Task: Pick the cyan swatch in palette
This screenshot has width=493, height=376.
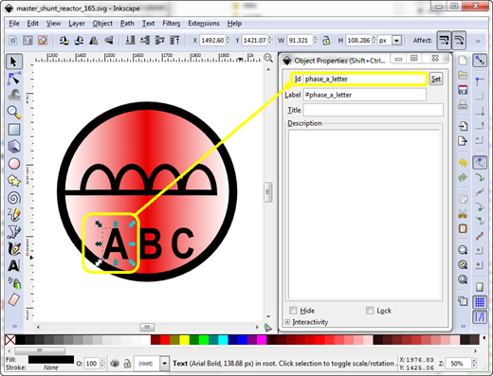Action: tap(223, 340)
